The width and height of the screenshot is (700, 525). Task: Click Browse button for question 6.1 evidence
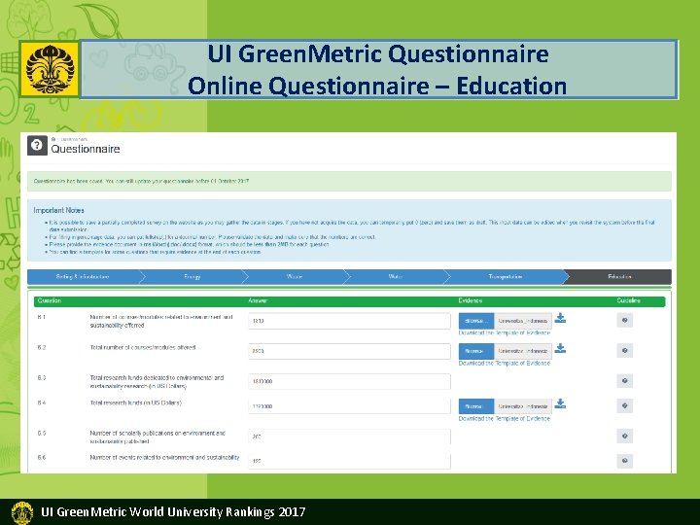click(475, 321)
